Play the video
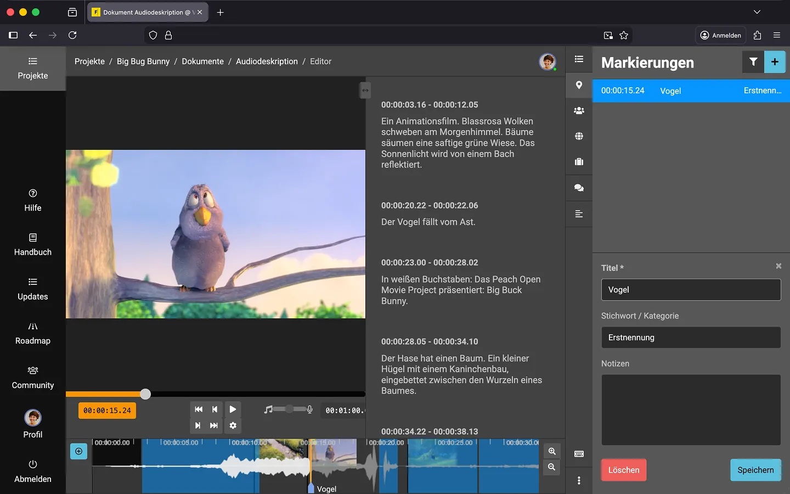This screenshot has width=790, height=494. (233, 409)
